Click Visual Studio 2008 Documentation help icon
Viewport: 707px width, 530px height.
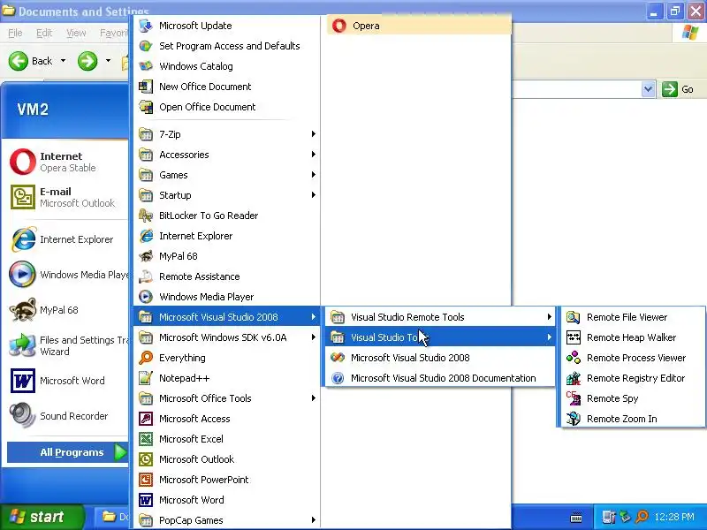338,378
